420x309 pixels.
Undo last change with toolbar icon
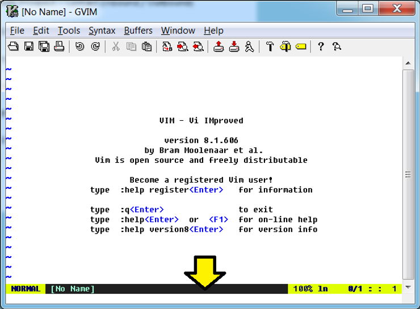click(80, 46)
